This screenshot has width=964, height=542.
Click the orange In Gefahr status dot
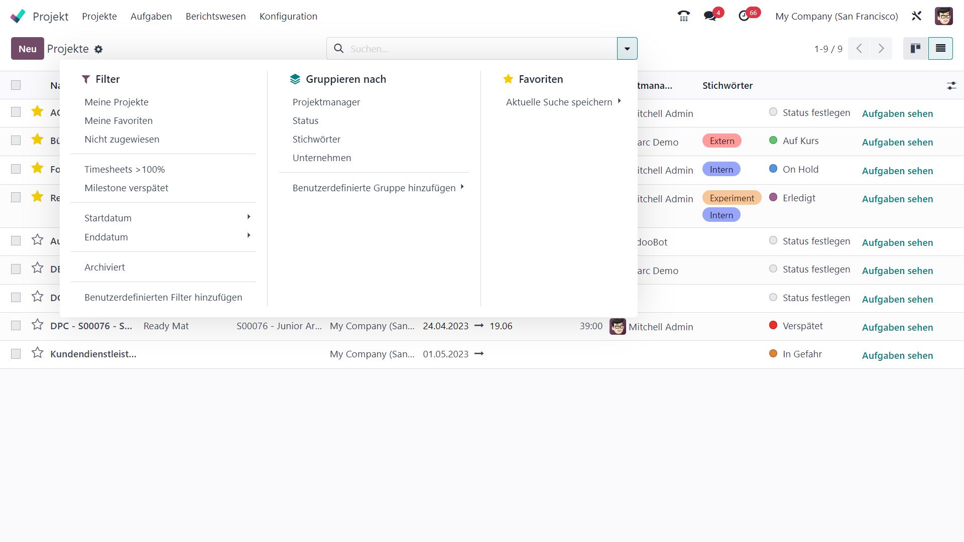[x=773, y=354]
